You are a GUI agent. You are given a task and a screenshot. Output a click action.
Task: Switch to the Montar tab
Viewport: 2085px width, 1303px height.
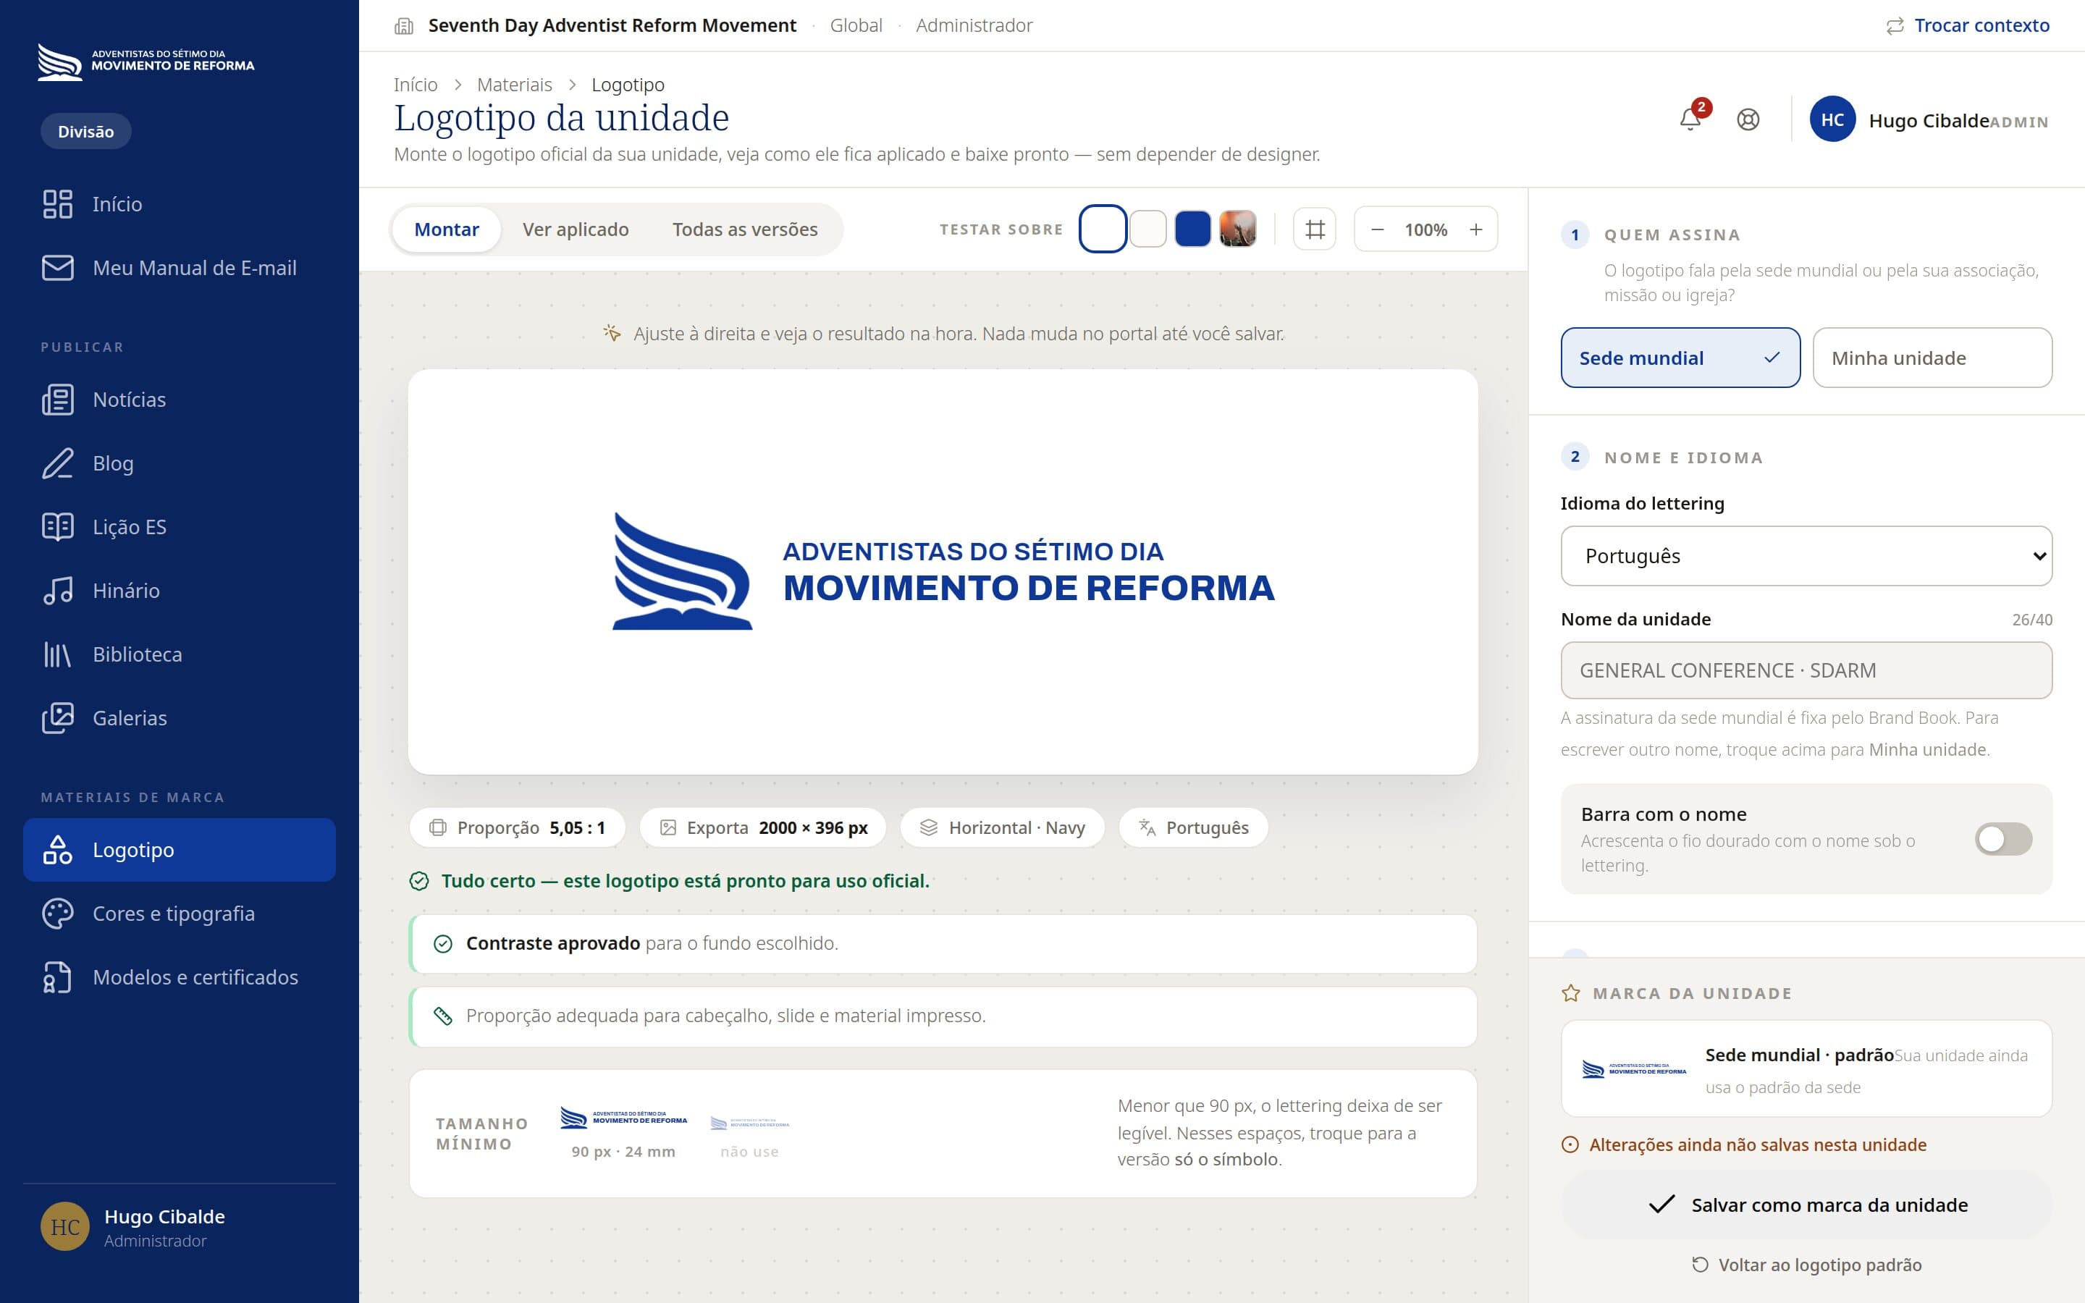coord(446,229)
